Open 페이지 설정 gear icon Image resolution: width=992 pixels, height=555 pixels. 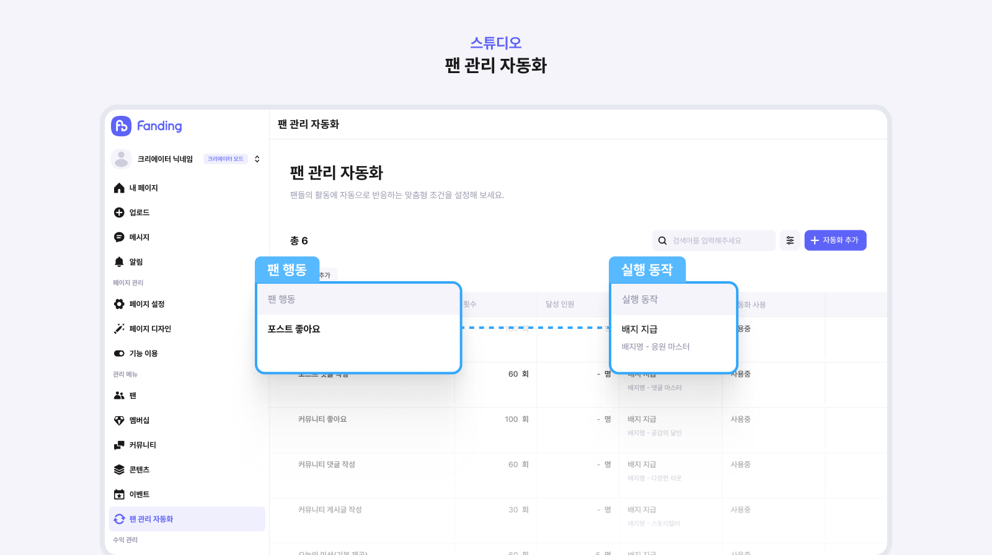pyautogui.click(x=119, y=304)
